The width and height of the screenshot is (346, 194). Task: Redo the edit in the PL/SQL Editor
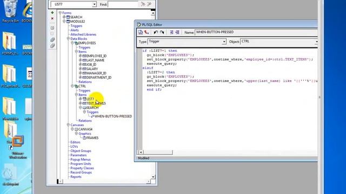pyautogui.click(x=162, y=32)
